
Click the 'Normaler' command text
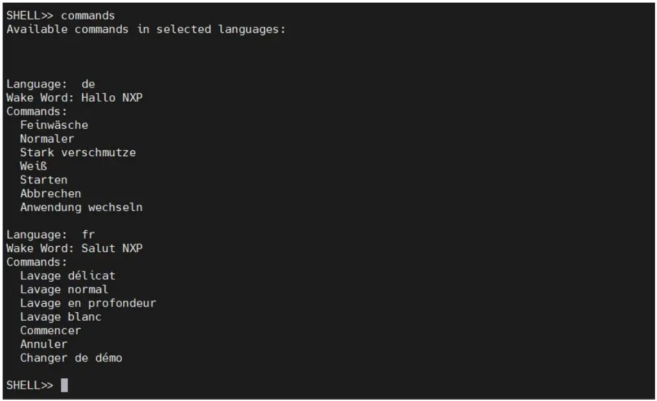tap(47, 139)
